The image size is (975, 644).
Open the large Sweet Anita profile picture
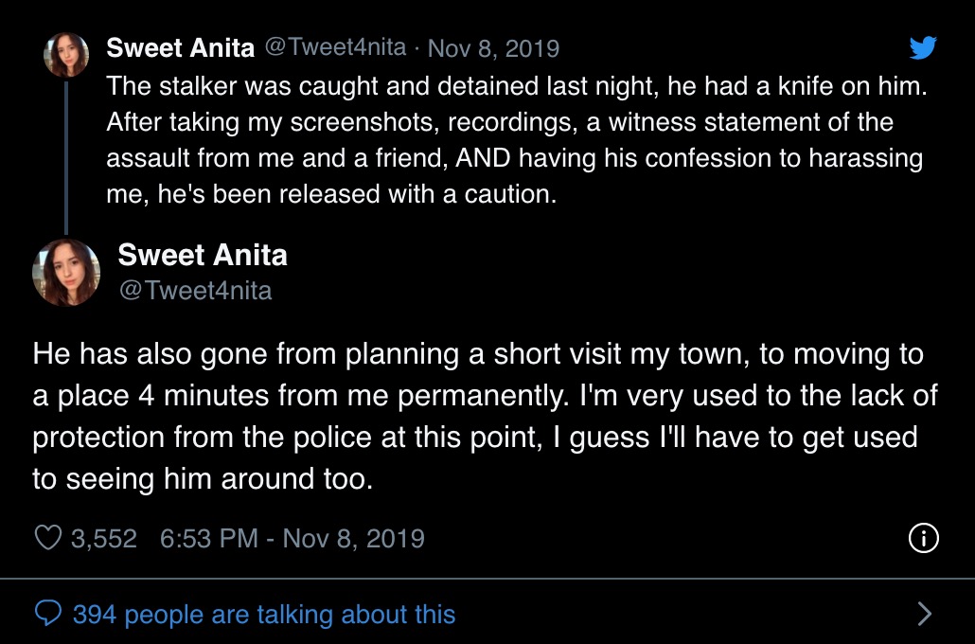[x=66, y=273]
